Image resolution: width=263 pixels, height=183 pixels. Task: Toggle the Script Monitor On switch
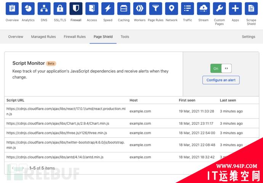click(221, 68)
